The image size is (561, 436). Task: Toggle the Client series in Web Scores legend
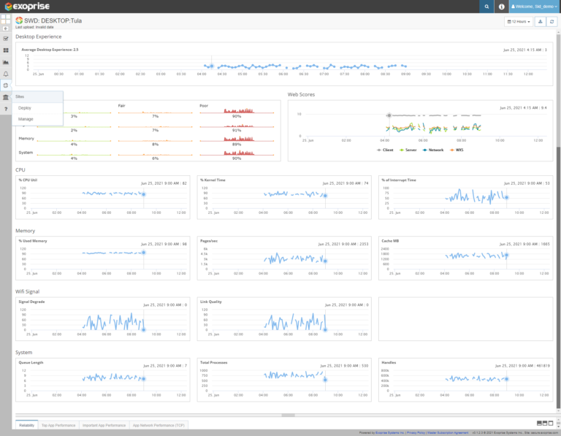click(386, 150)
